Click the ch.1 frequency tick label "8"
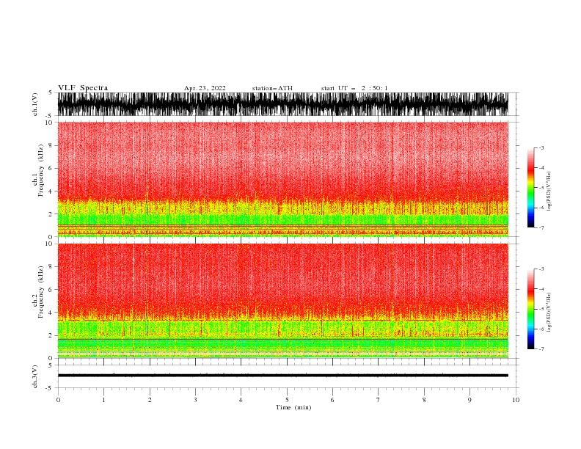 51,145
